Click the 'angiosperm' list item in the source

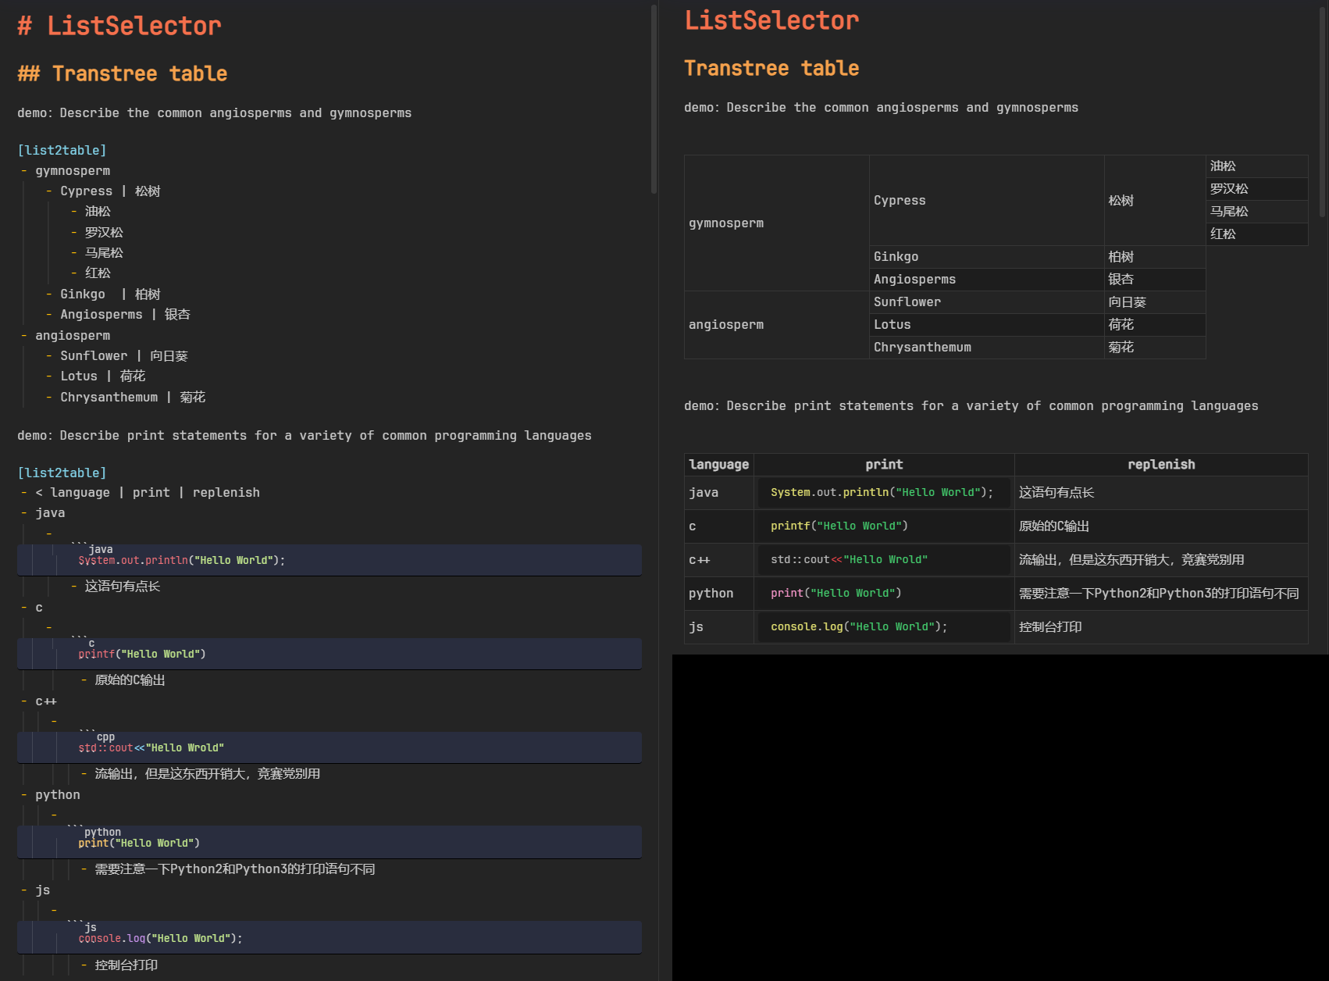coord(72,335)
